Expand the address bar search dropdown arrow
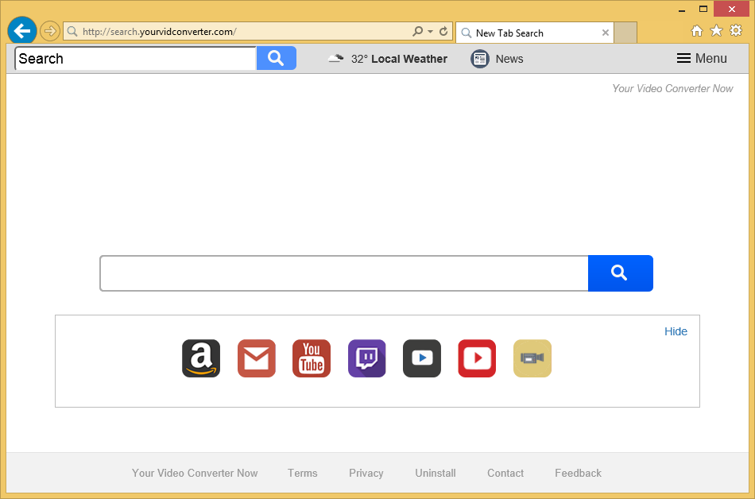Screen dimensions: 755x499 tap(430, 32)
